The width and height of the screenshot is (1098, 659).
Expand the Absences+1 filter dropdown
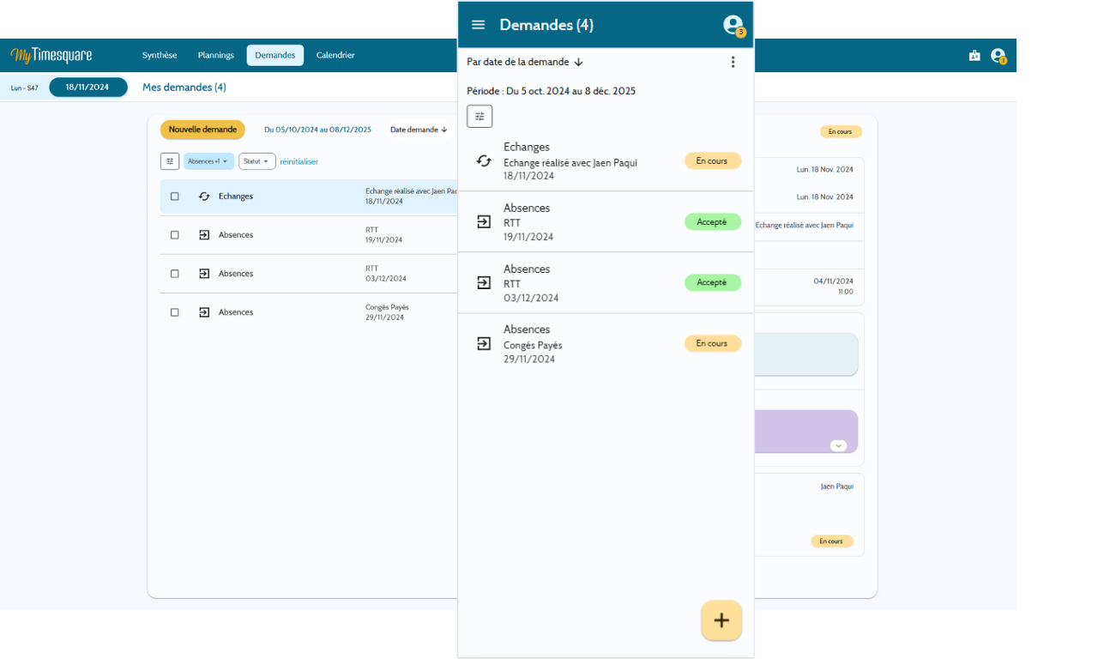[208, 161]
